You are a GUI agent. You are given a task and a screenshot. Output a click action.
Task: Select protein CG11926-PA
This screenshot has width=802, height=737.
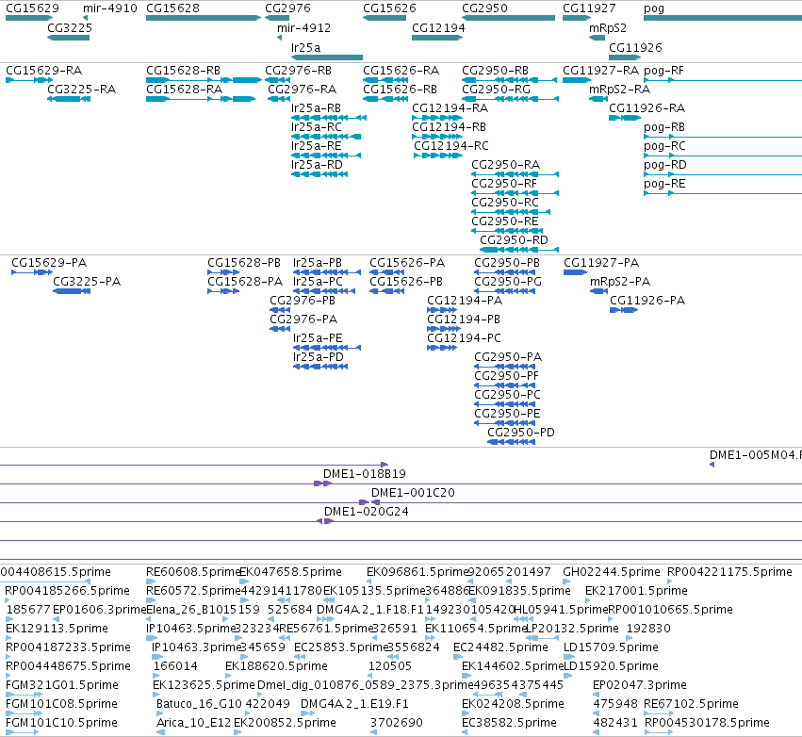tap(624, 310)
